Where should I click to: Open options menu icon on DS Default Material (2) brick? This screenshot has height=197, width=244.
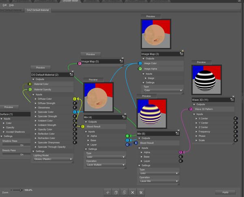pos(72,75)
